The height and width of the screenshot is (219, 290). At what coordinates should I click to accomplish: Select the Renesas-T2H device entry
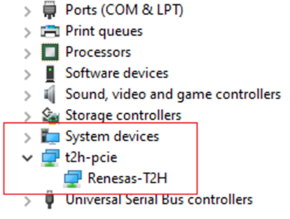[127, 178]
